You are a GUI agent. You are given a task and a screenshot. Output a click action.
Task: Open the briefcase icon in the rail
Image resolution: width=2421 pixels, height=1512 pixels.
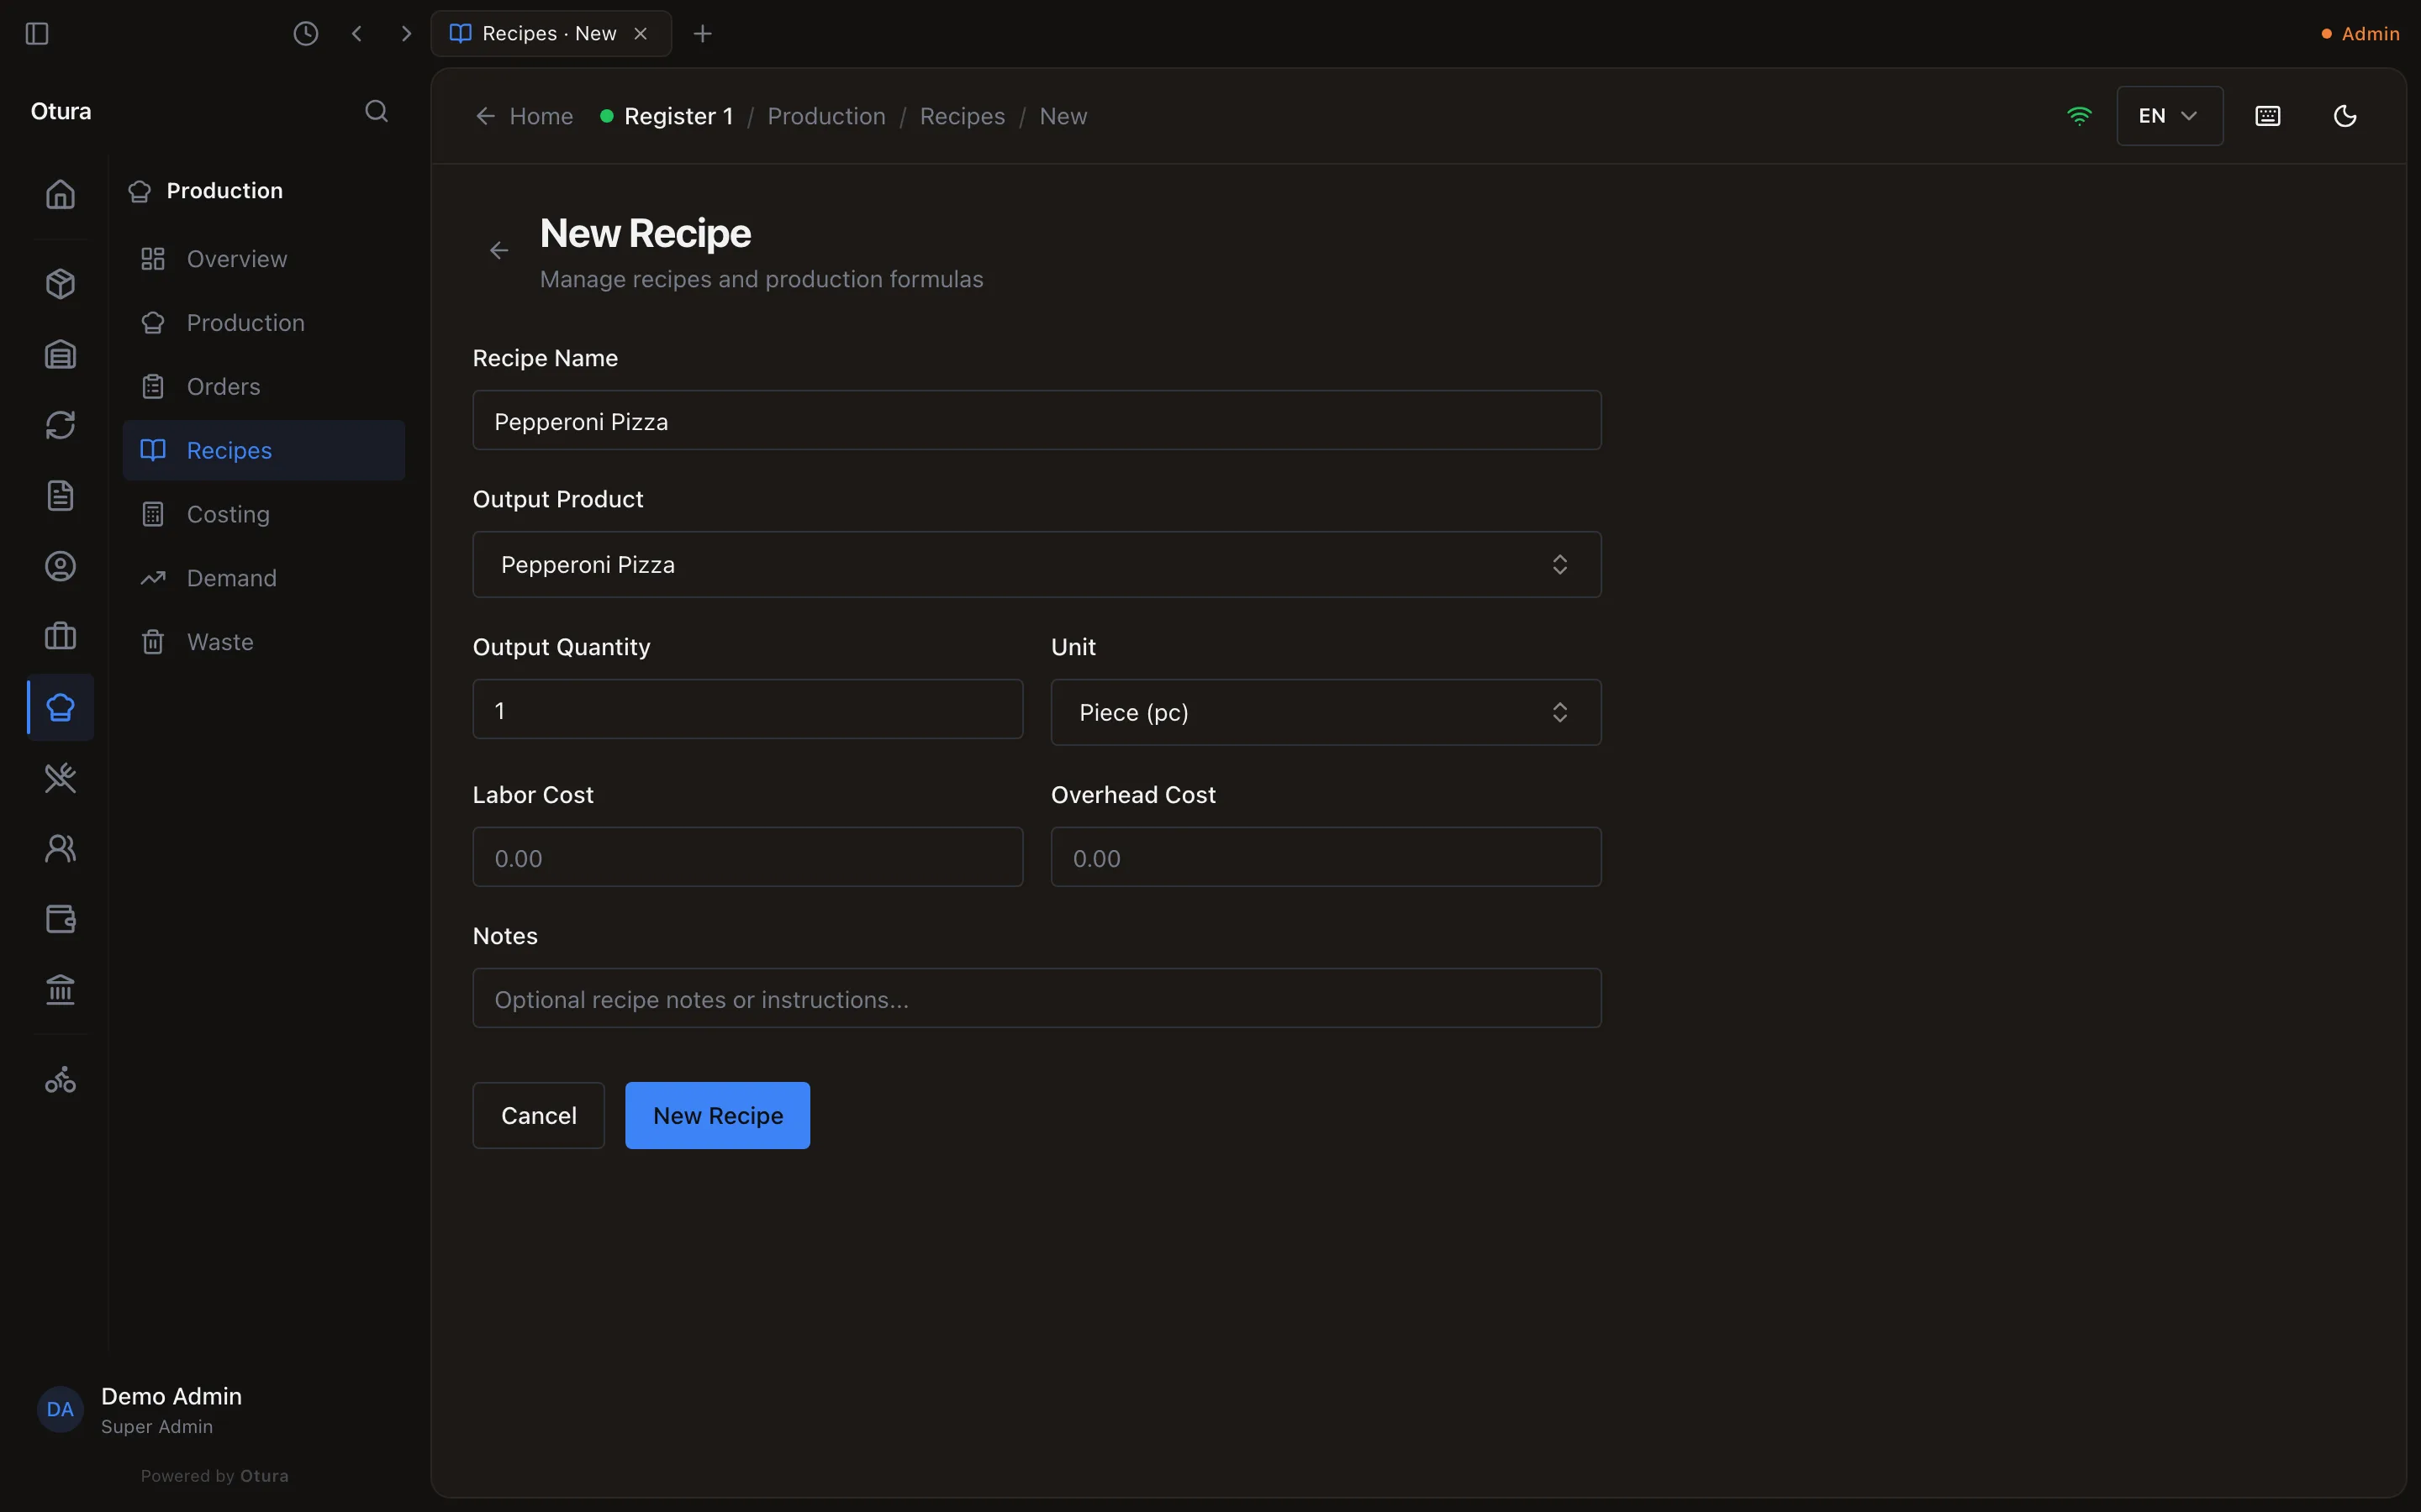click(x=60, y=636)
